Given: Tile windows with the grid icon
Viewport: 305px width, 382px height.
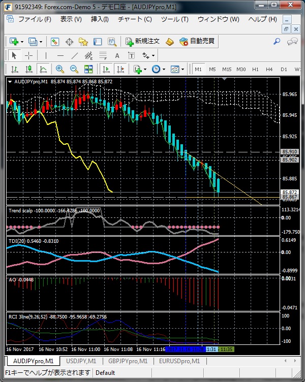Looking at the screenshot, I should 88,70.
